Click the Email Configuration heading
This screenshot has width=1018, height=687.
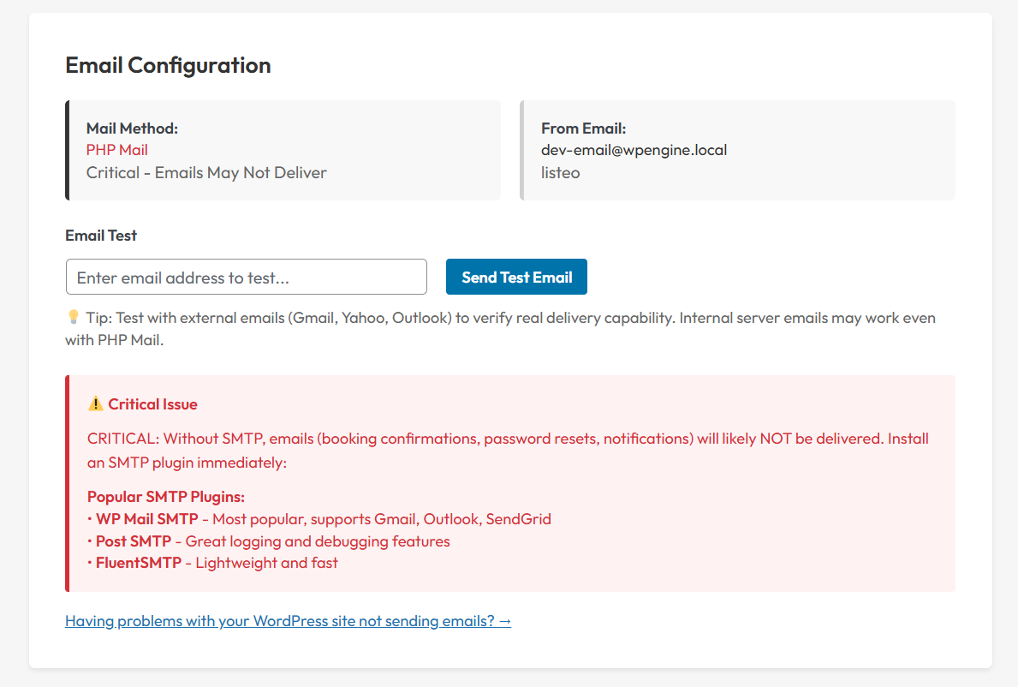(x=168, y=65)
